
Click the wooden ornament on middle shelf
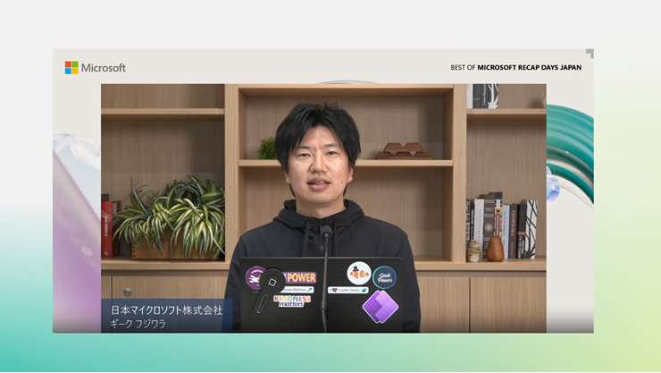click(x=400, y=150)
